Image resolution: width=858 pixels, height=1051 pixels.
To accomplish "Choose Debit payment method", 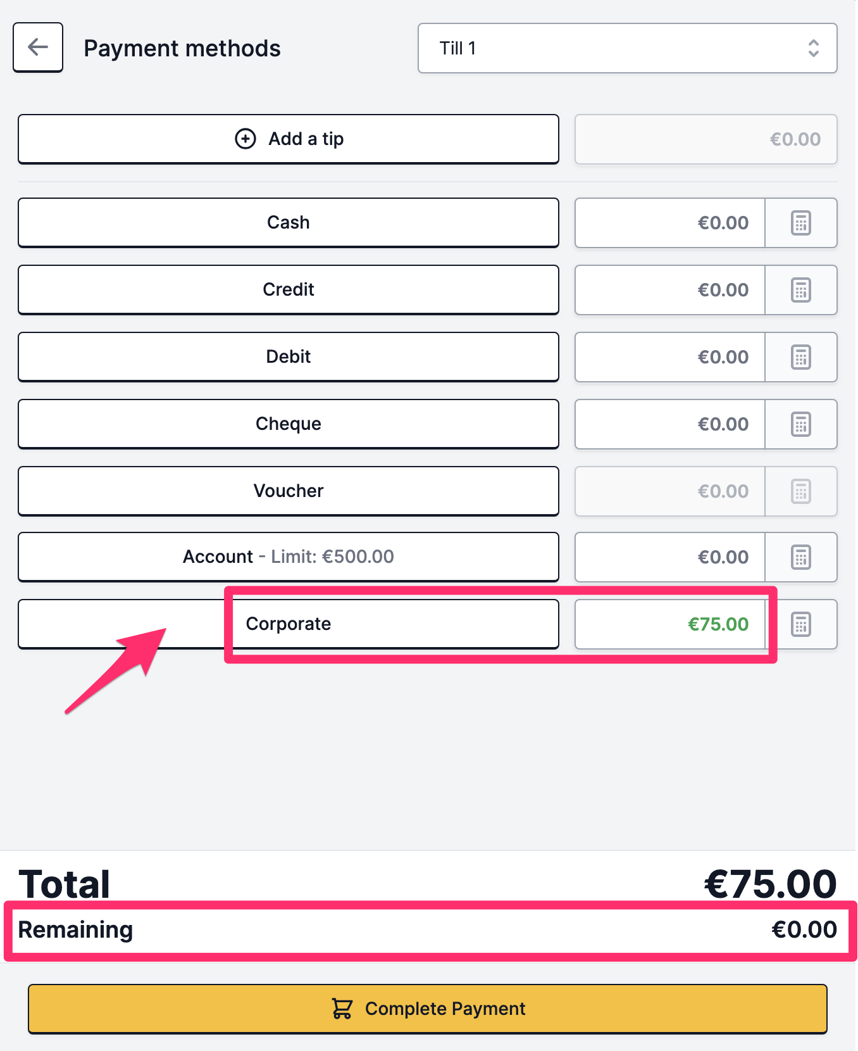I will coord(289,357).
